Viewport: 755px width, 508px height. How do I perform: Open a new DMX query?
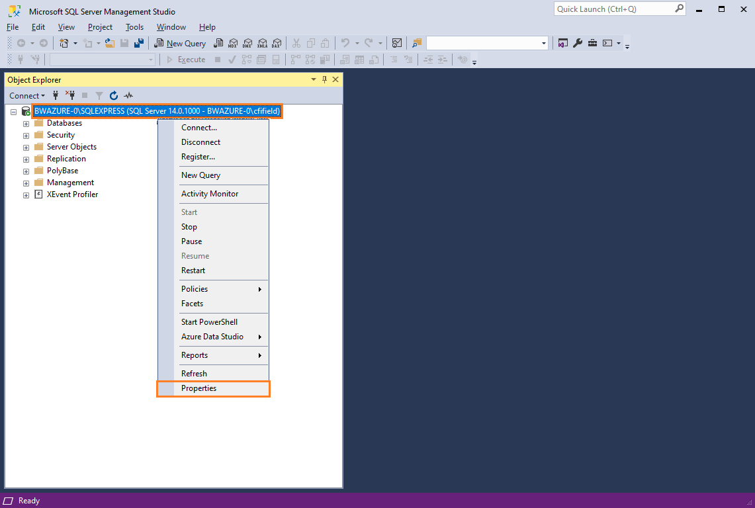247,42
